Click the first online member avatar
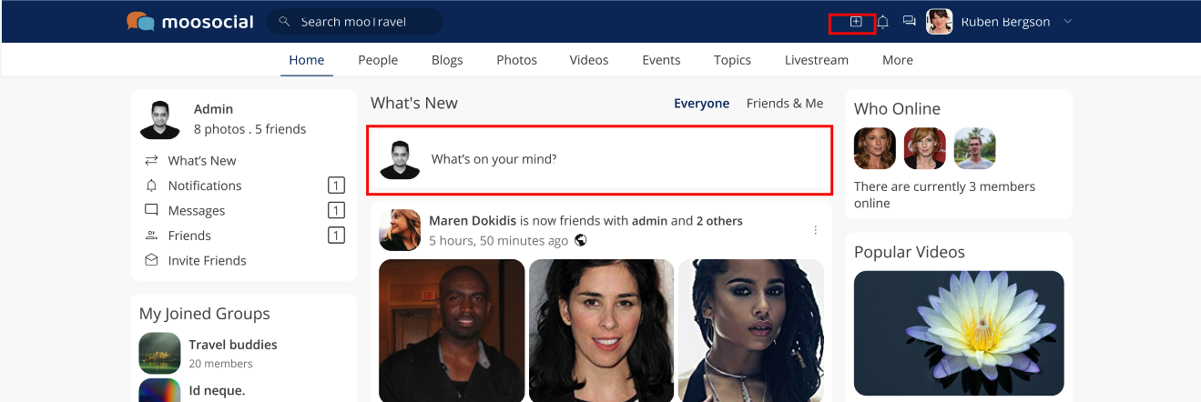The height and width of the screenshot is (402, 1201). point(875,148)
